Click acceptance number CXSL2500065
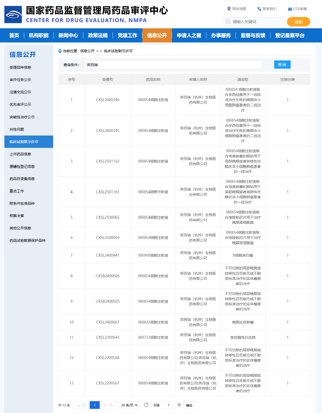Viewport: 322px width, 413px height. click(108, 217)
